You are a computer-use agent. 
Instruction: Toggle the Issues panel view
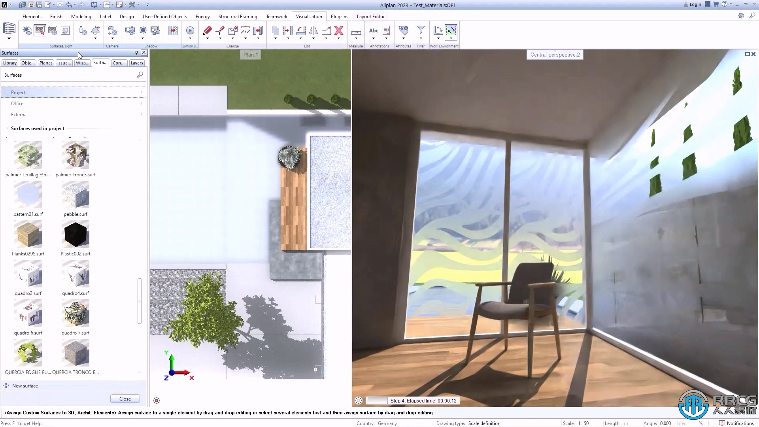pyautogui.click(x=64, y=62)
